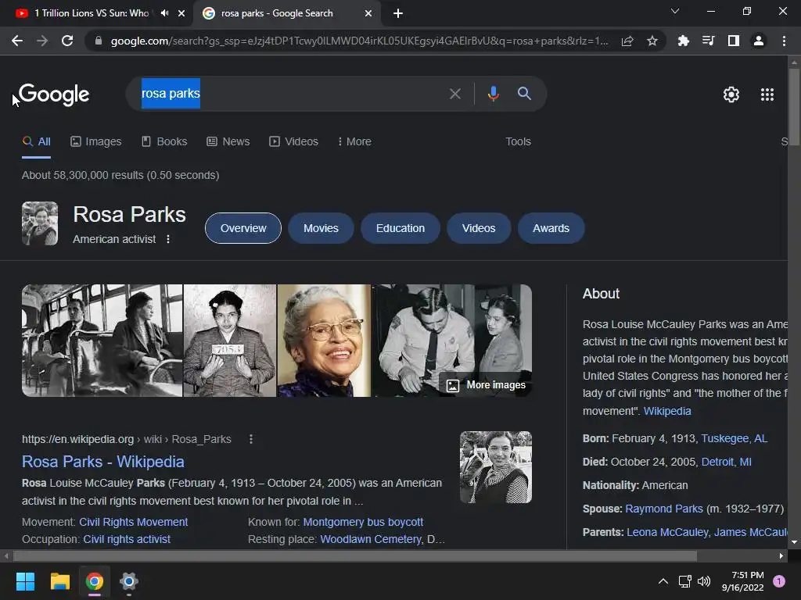Bookmark this page with the star icon
The image size is (801, 600).
tap(652, 41)
